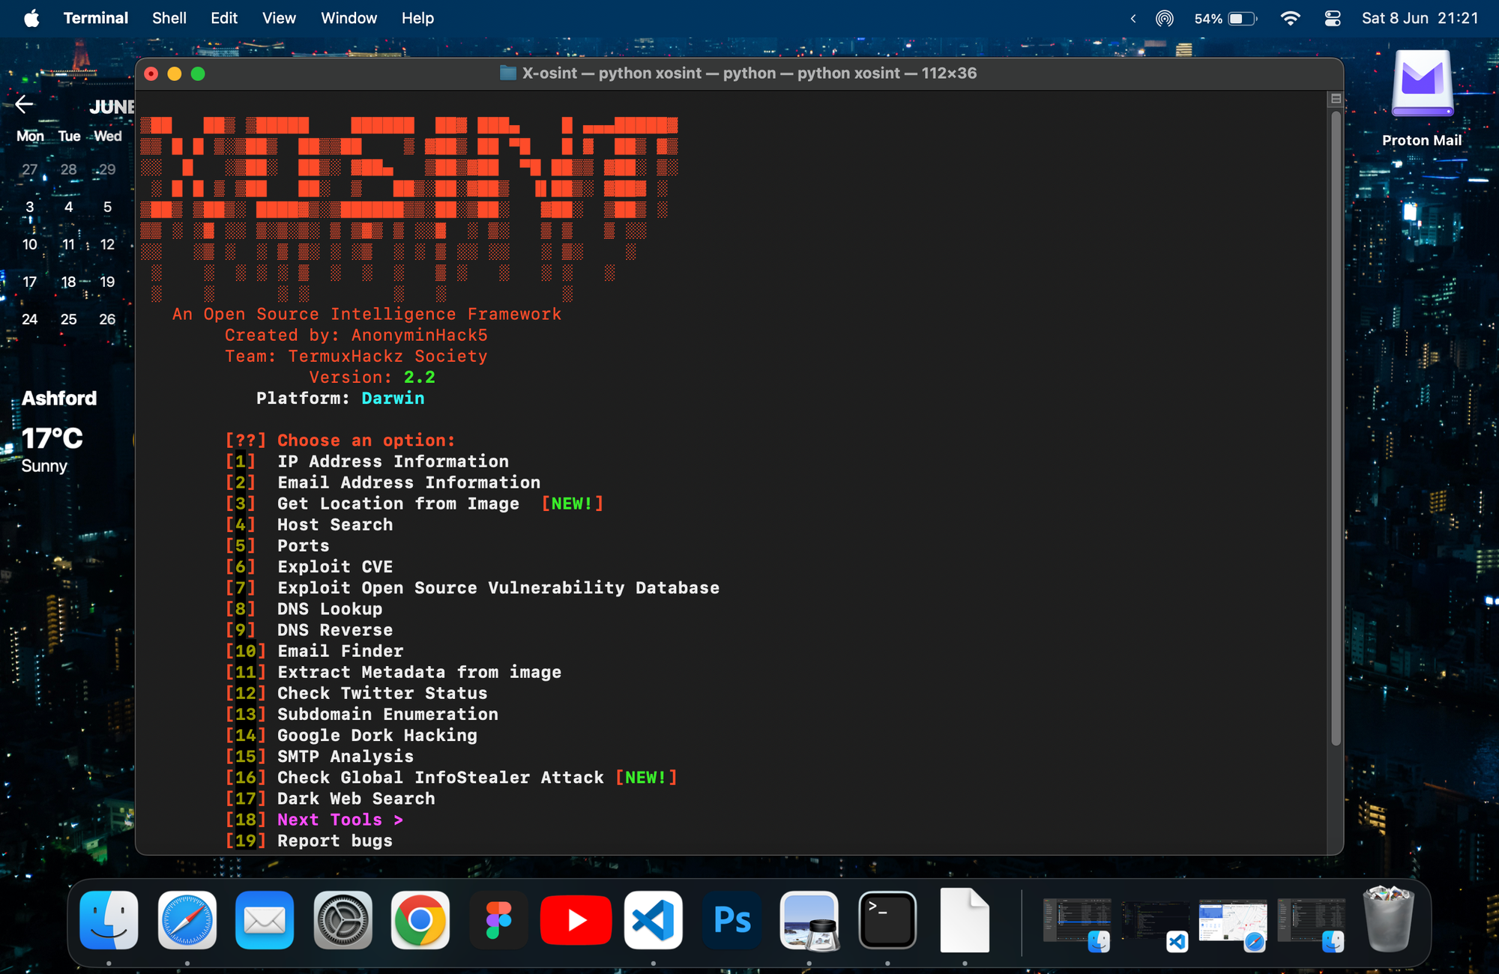The width and height of the screenshot is (1499, 974).
Task: Open Google Chrome from the dock
Action: [420, 921]
